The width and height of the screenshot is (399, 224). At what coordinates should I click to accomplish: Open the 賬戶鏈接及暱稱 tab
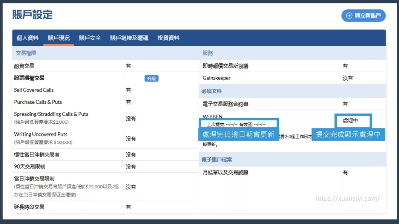129,38
